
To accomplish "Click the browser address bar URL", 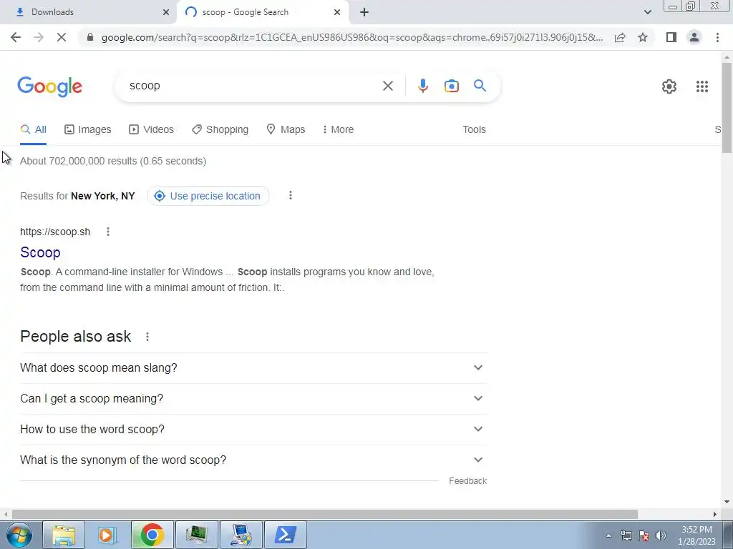I will click(x=351, y=37).
